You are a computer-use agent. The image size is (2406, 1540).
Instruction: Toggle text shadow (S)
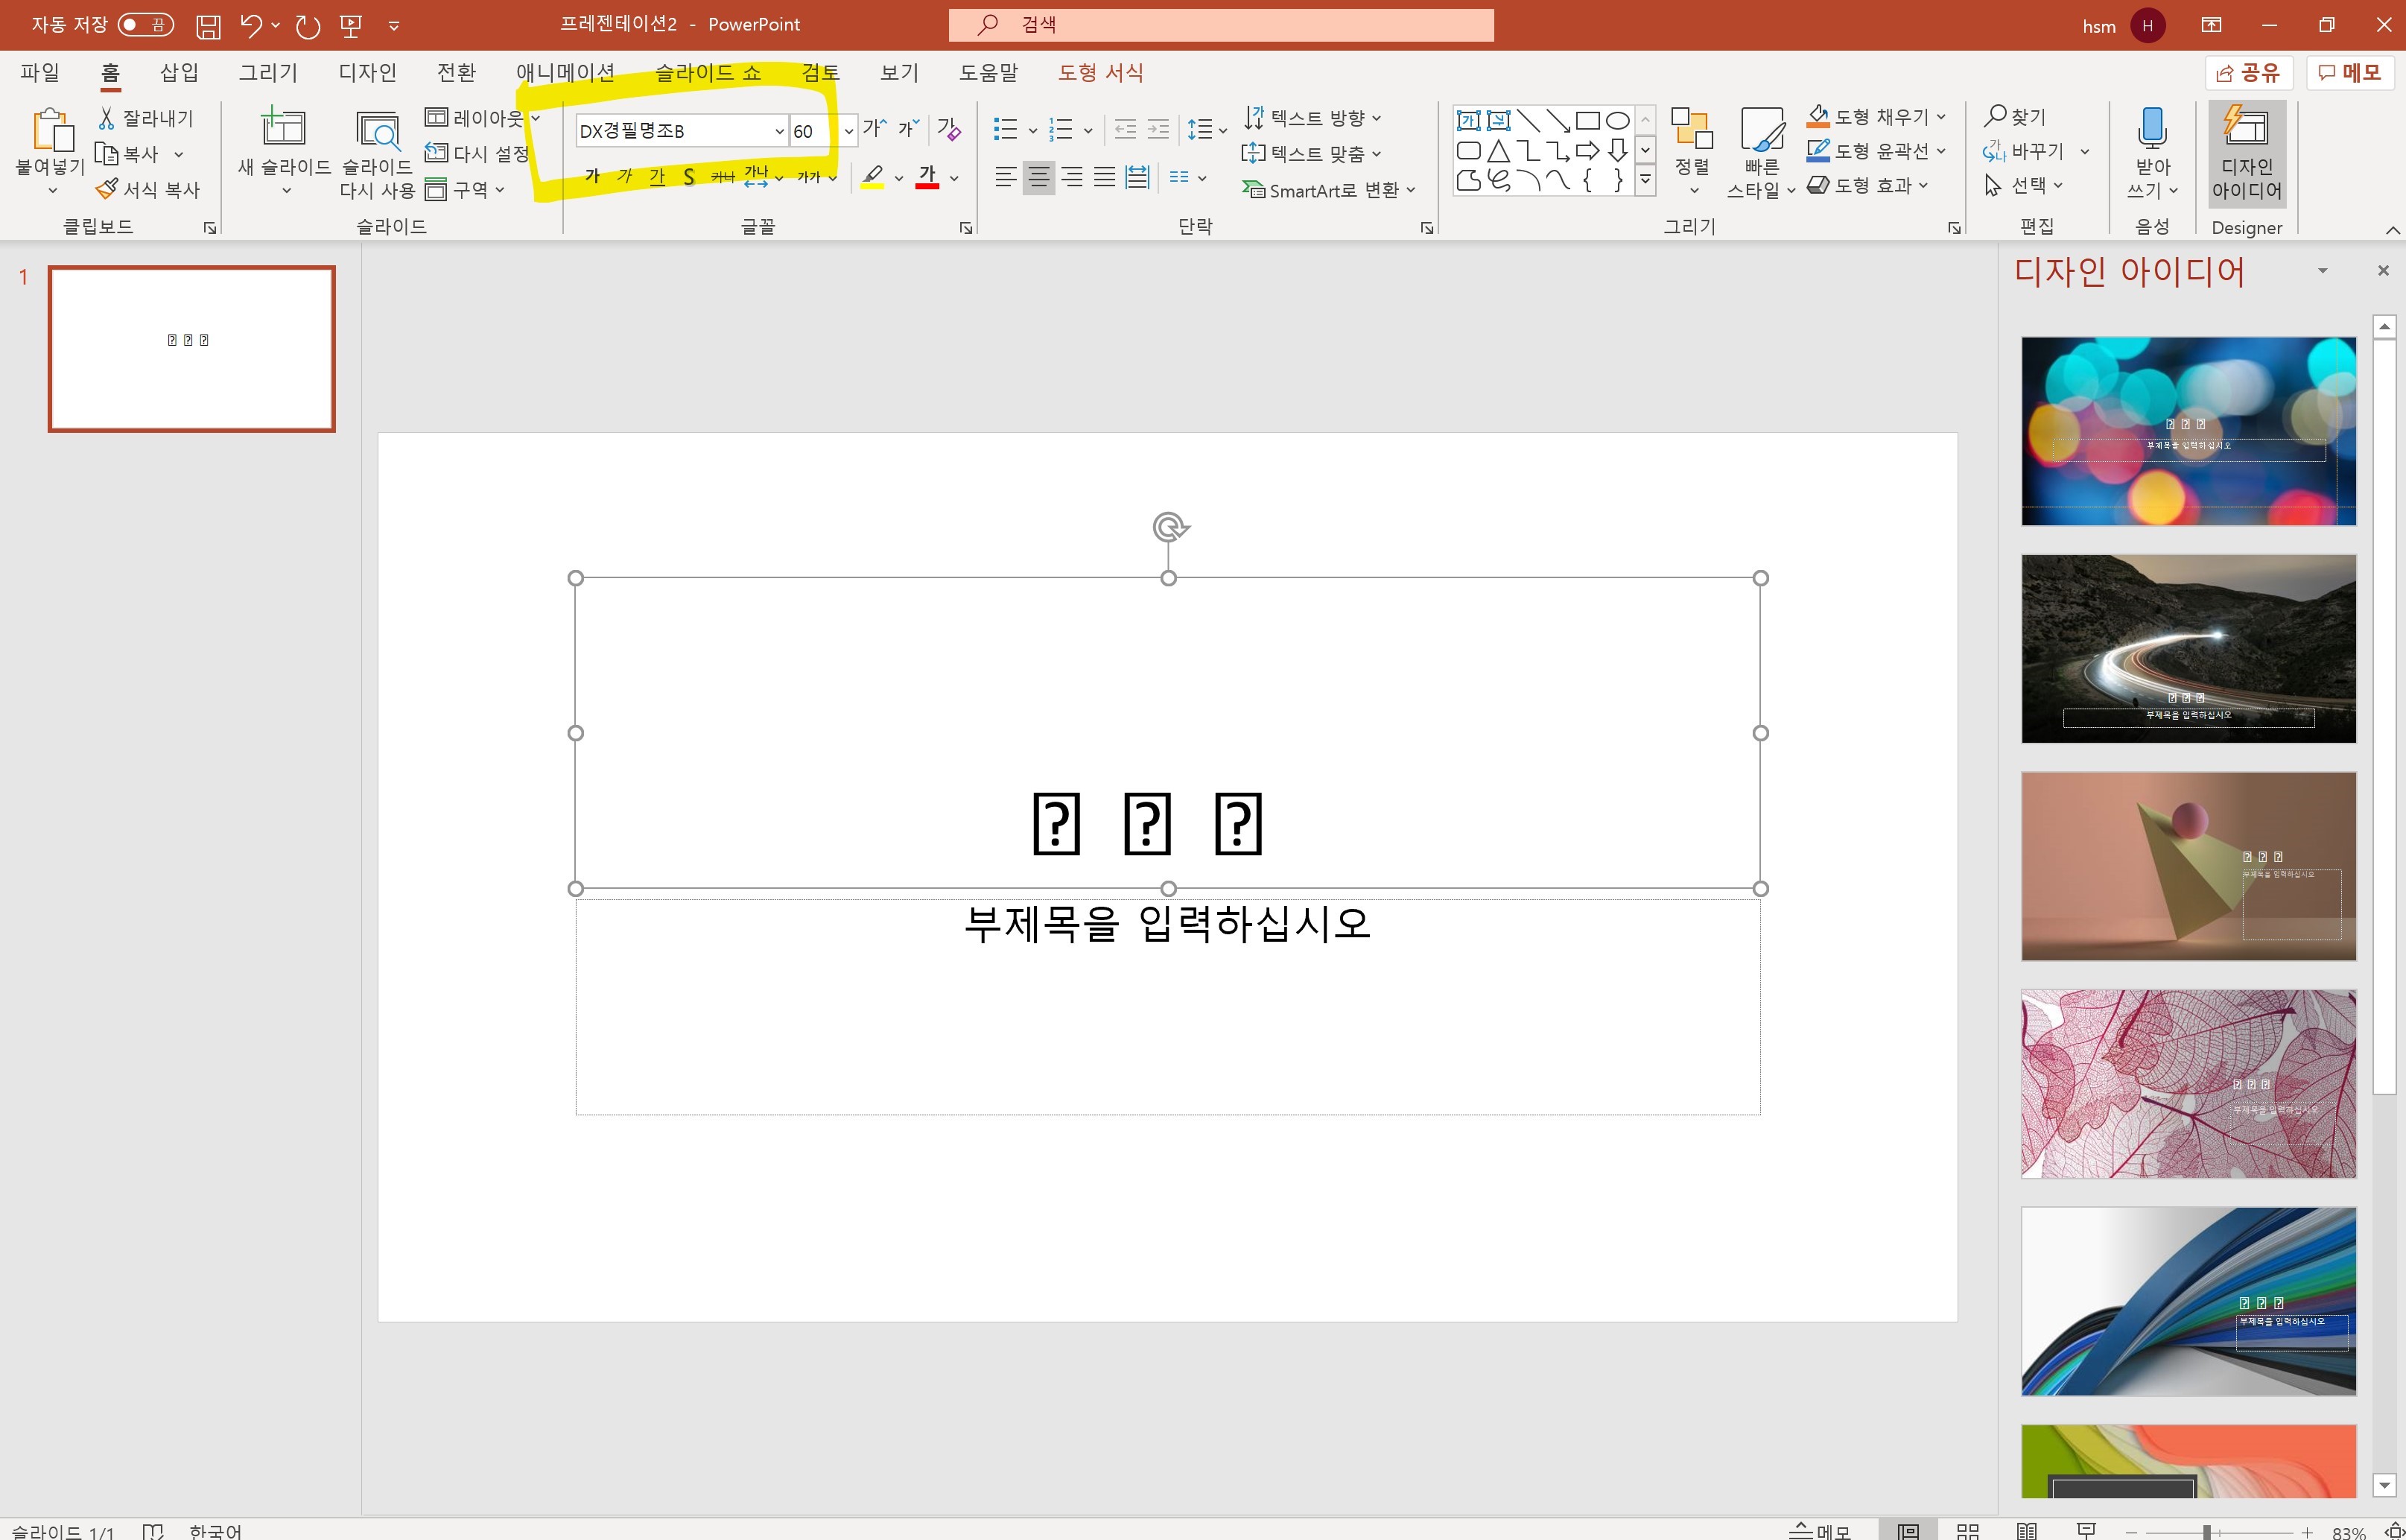[x=689, y=177]
